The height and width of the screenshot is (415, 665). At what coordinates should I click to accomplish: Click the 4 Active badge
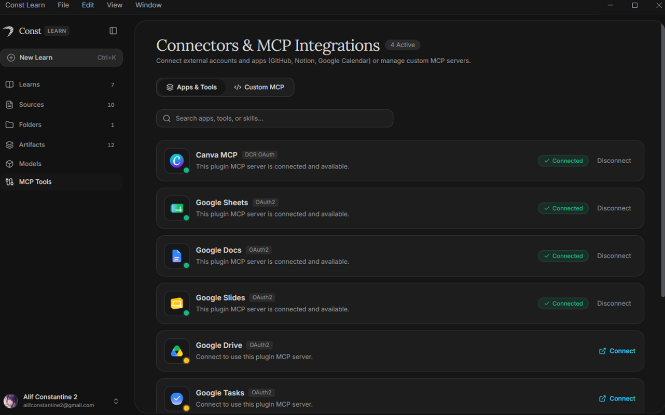[x=403, y=45]
